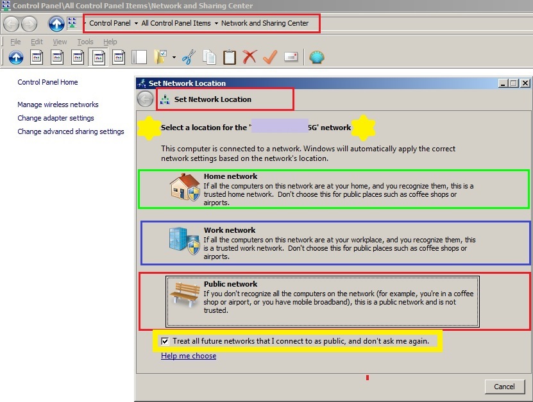Open Manage wireless networks link
This screenshot has height=402, width=533.
pos(58,105)
